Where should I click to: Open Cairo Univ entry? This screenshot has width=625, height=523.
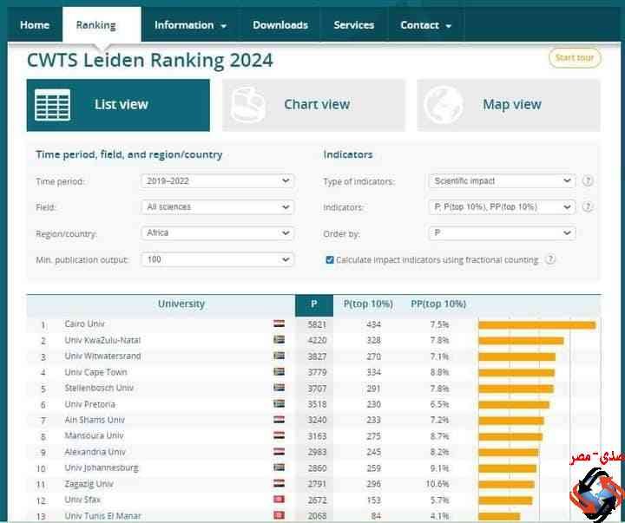pyautogui.click(x=84, y=324)
